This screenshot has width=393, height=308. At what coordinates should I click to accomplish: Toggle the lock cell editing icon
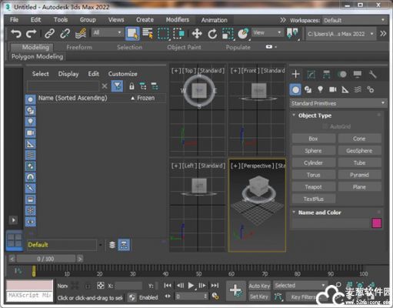pyautogui.click(x=132, y=86)
